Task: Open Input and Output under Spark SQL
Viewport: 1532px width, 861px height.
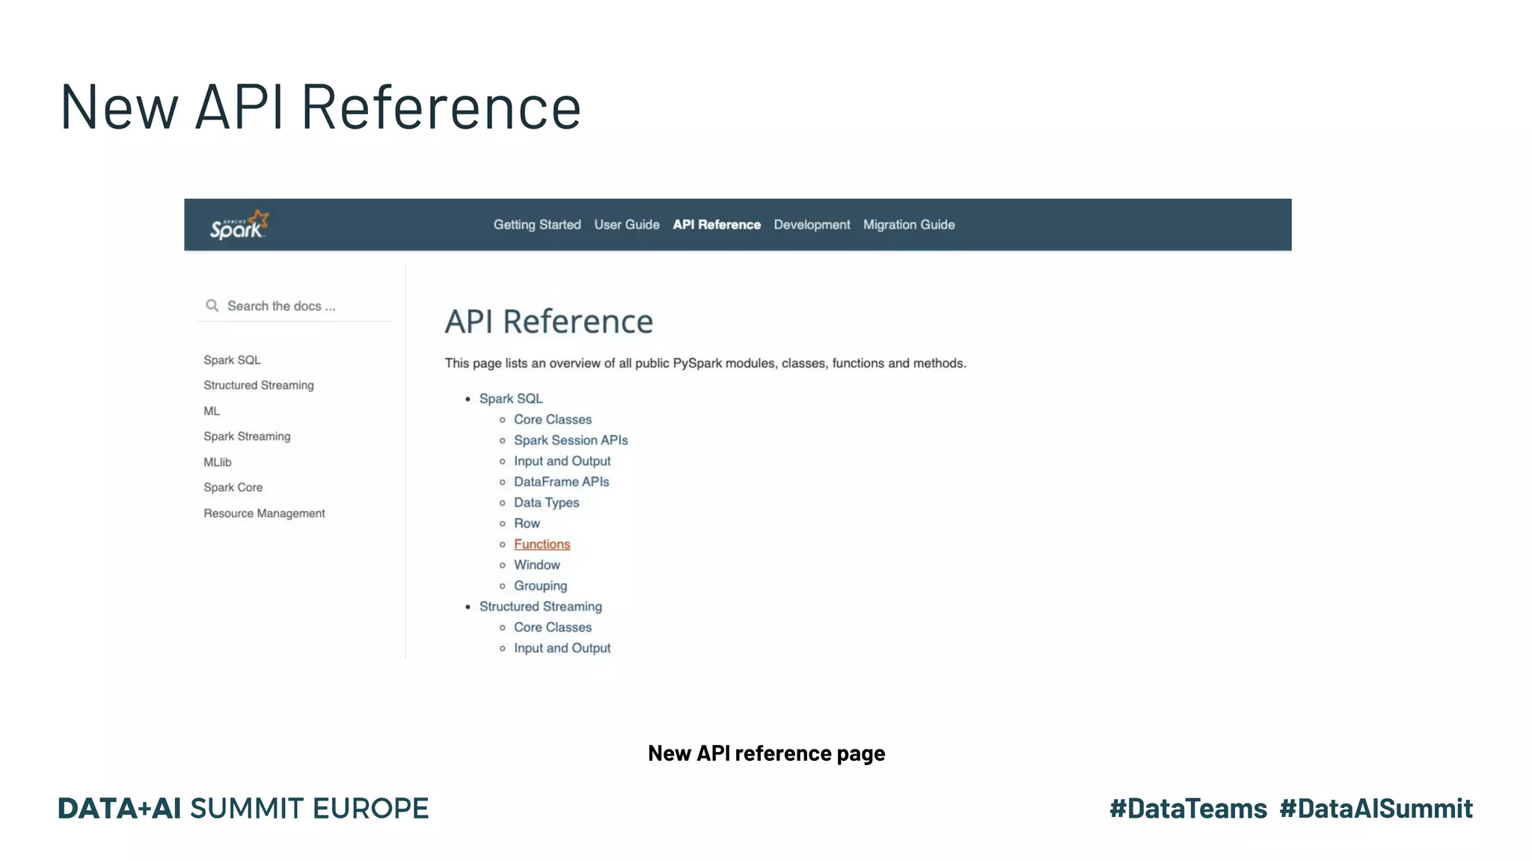Action: (x=562, y=461)
